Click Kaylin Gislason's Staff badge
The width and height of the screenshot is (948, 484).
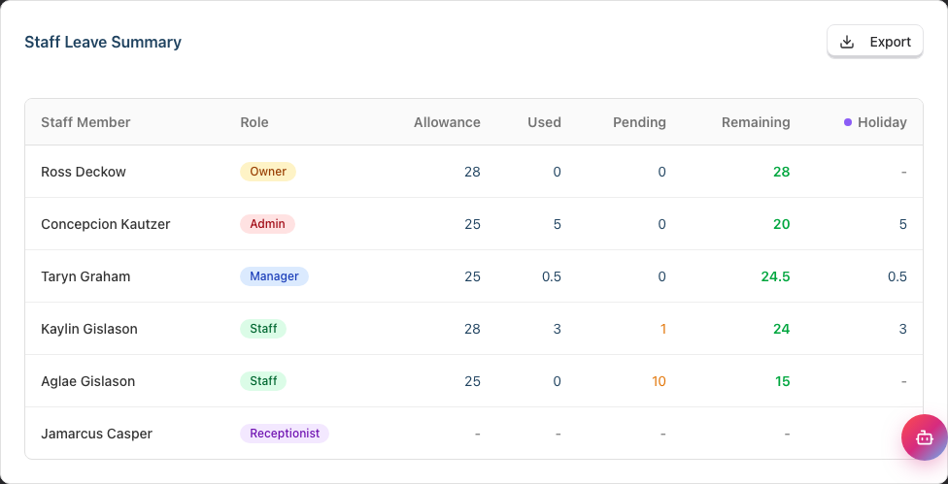263,329
